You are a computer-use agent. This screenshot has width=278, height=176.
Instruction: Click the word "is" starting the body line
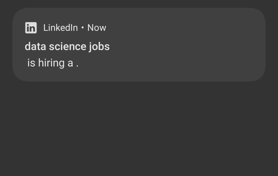(x=31, y=63)
